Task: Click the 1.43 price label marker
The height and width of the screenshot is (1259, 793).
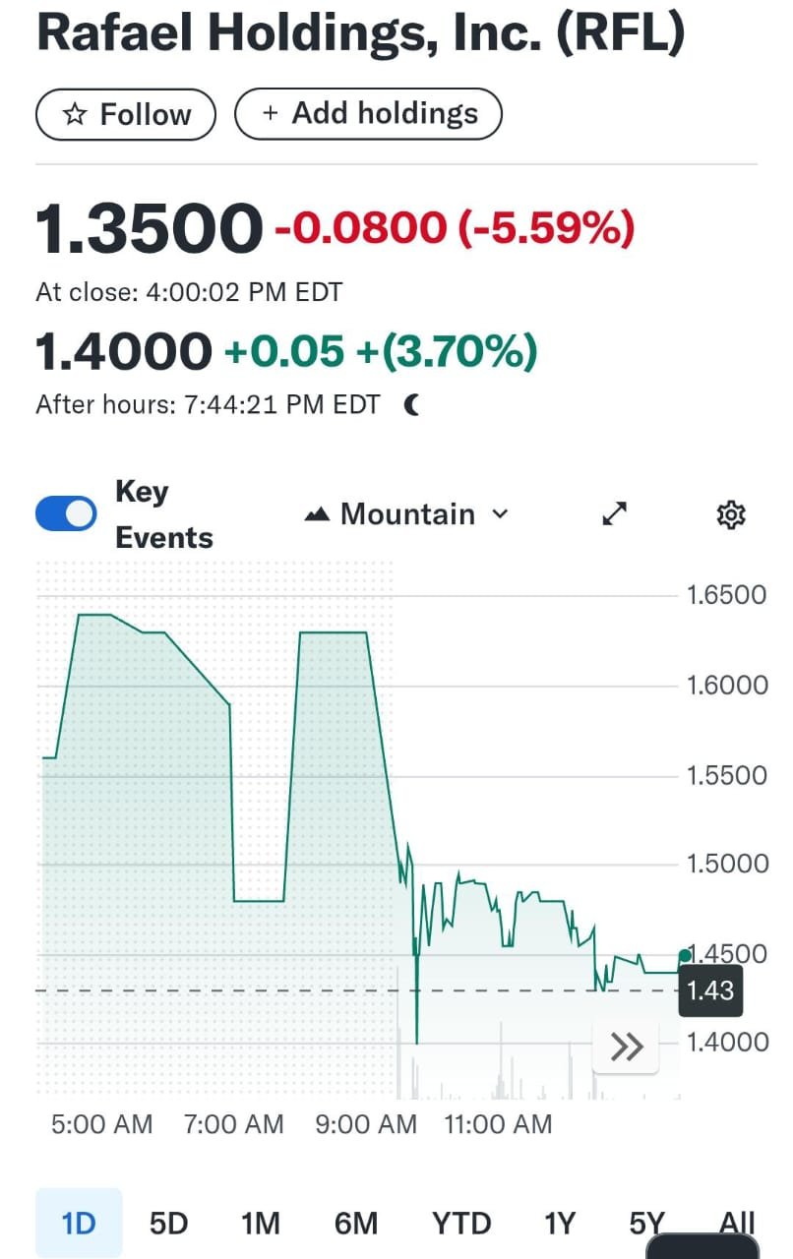Action: click(710, 990)
